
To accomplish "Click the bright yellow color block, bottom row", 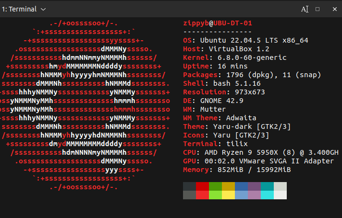I will (228, 195).
